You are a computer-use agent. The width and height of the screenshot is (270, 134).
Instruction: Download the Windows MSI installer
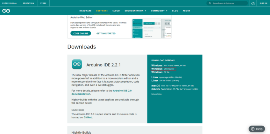[163, 69]
